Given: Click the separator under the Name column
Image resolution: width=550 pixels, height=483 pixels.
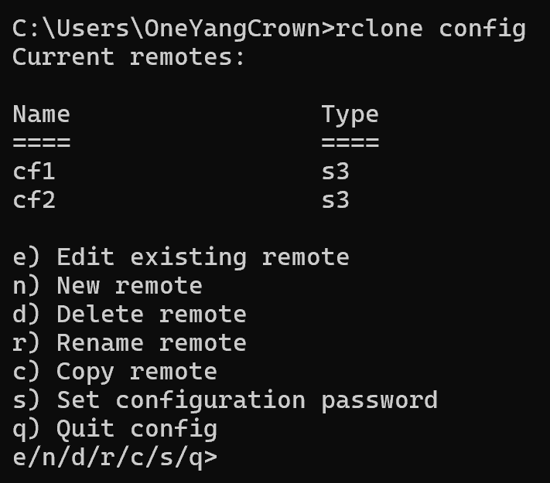Looking at the screenshot, I should (x=41, y=143).
